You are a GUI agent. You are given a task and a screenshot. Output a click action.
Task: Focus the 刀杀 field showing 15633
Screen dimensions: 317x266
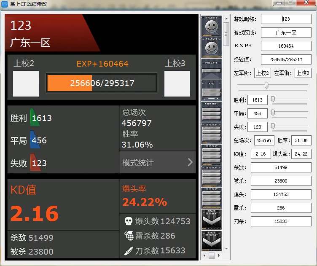click(281, 221)
